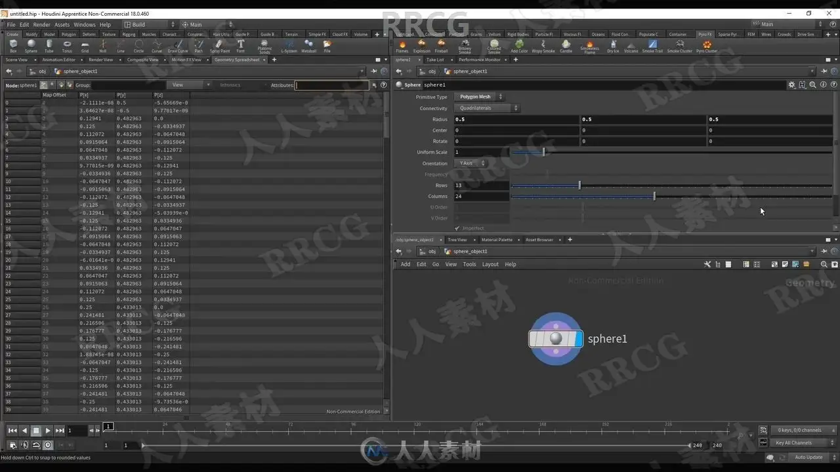
Task: Choose the Font shelf tool
Action: click(x=241, y=46)
